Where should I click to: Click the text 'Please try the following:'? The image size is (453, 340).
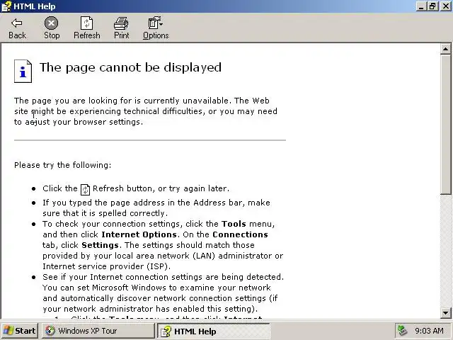pos(63,165)
